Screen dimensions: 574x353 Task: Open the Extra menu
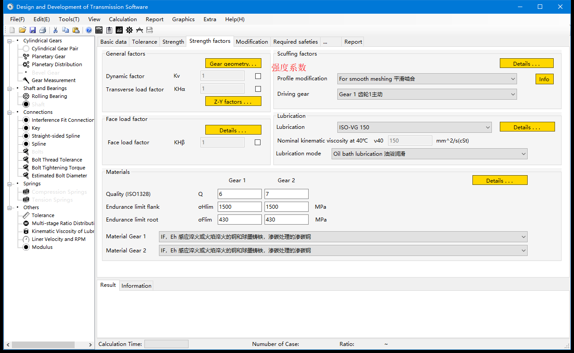coord(210,19)
